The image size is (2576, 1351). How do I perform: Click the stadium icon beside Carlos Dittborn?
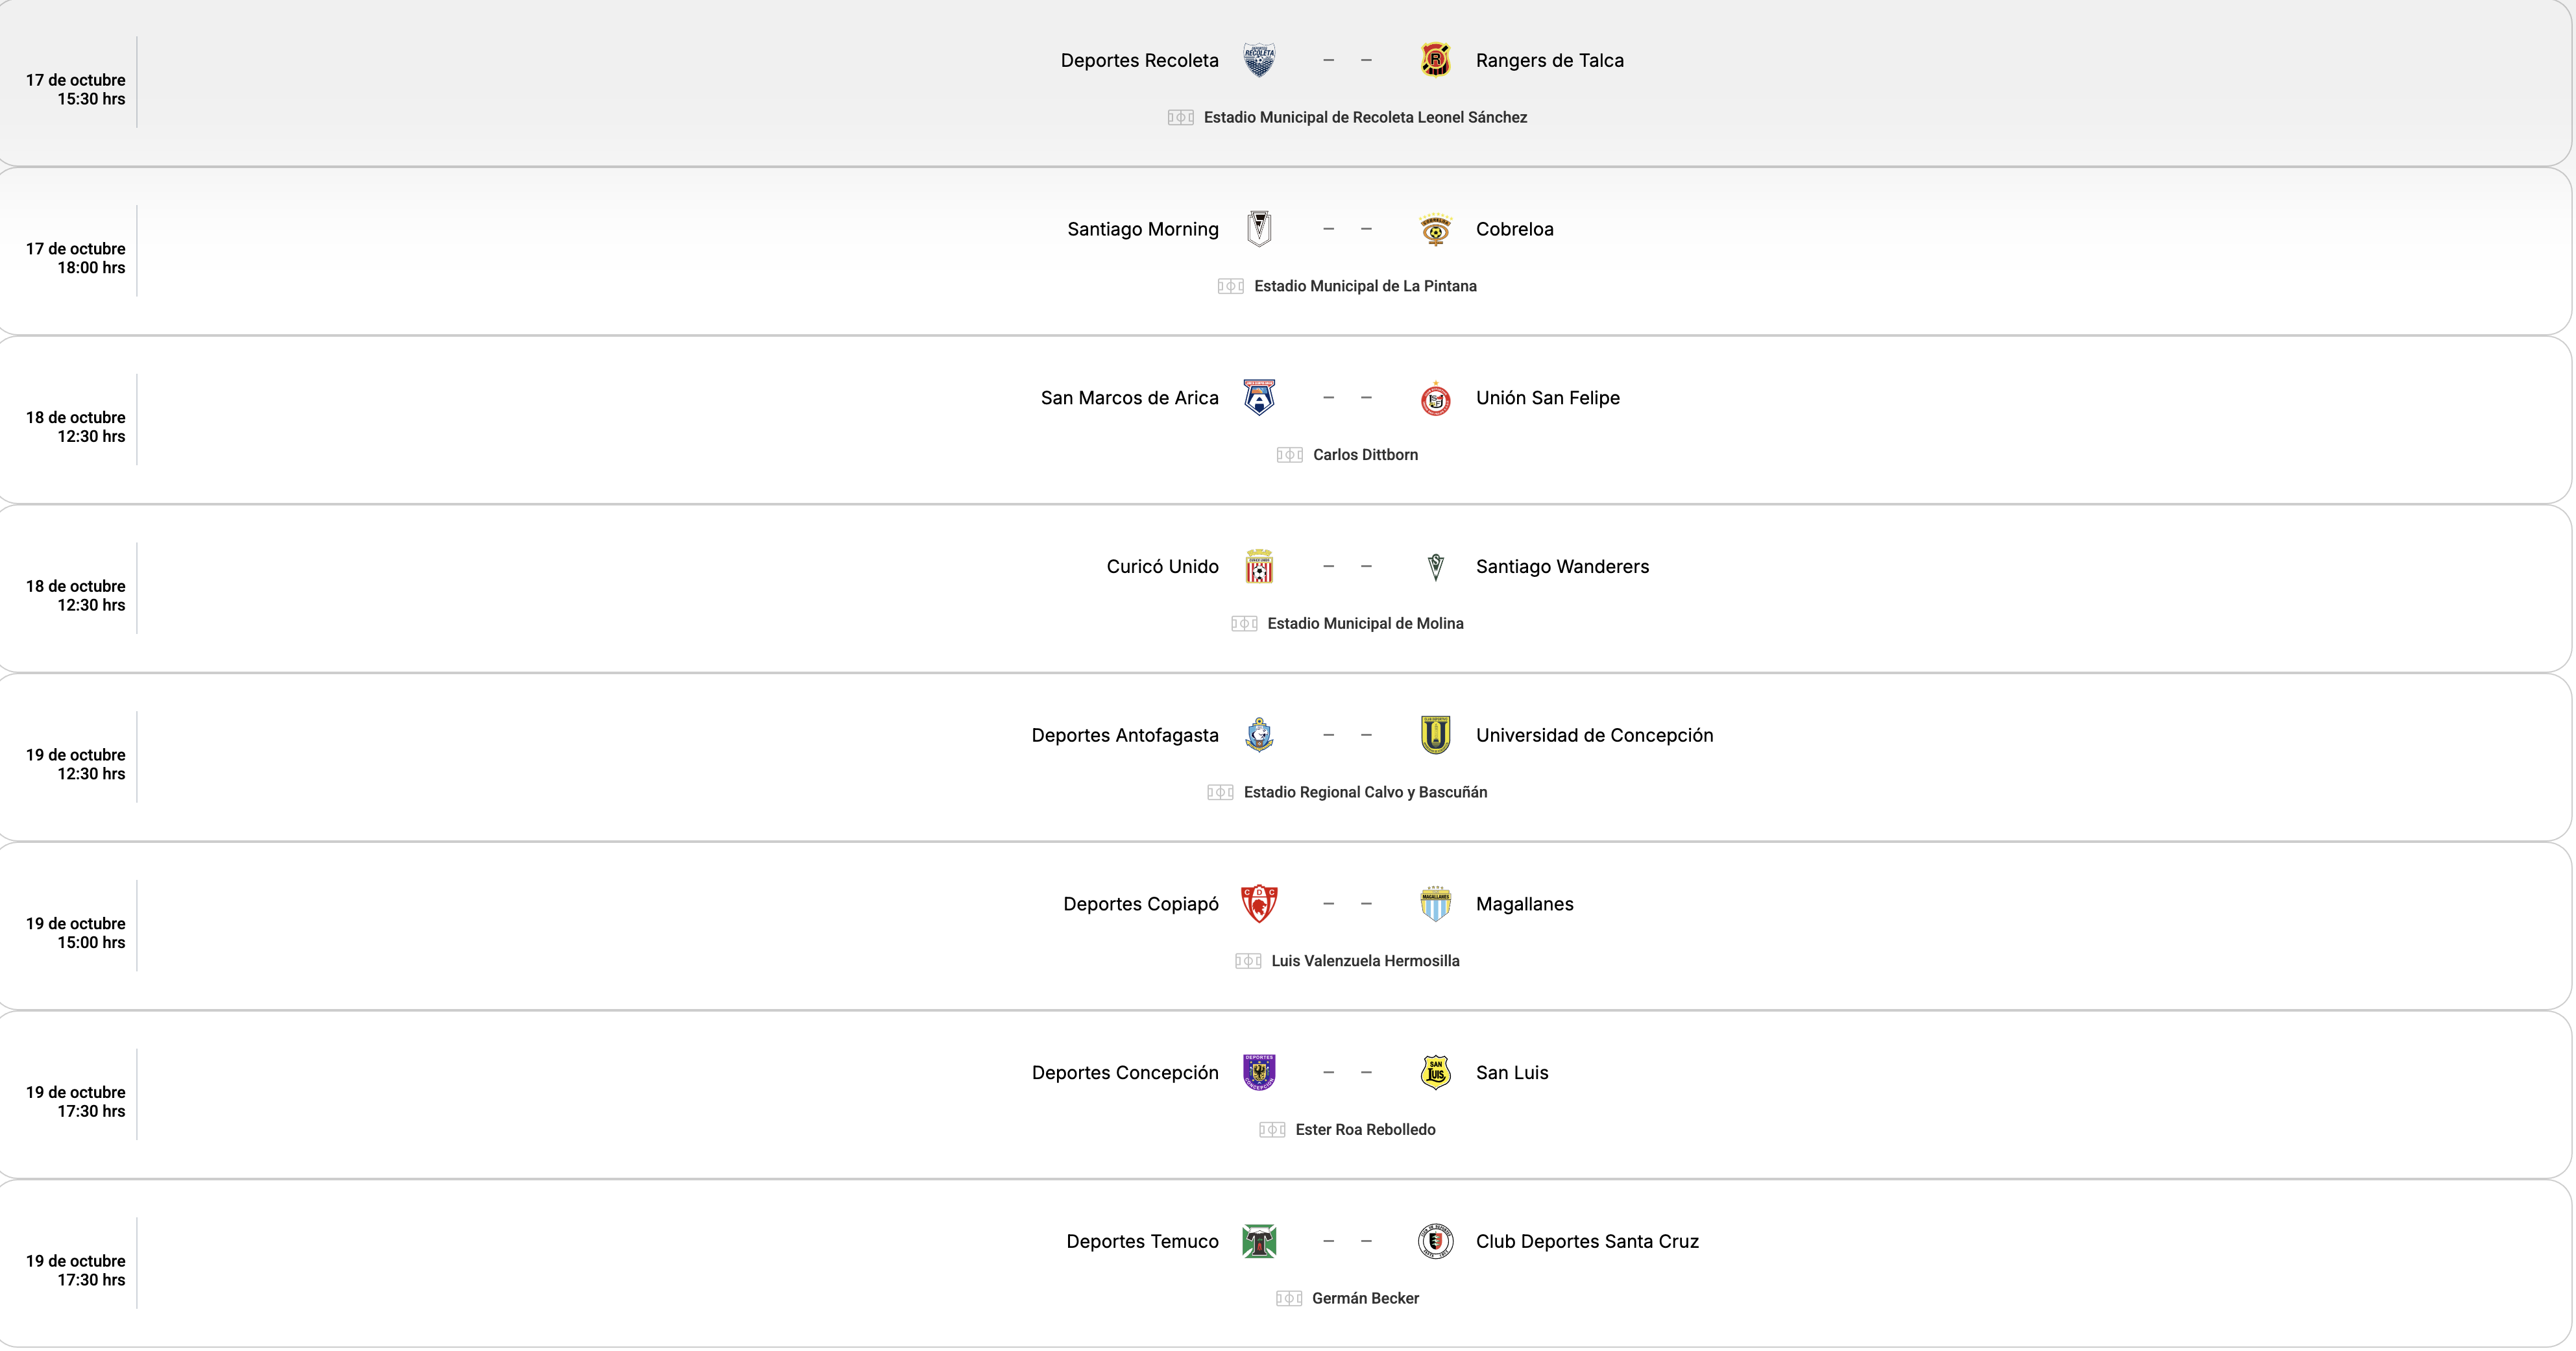(1289, 455)
